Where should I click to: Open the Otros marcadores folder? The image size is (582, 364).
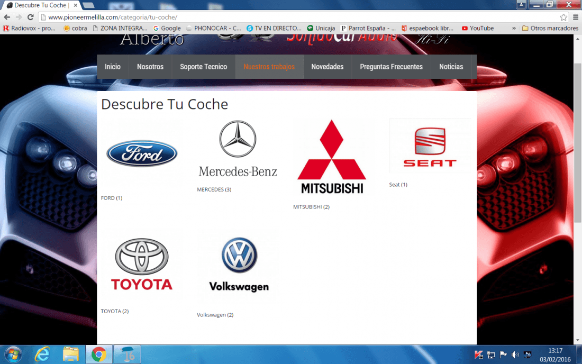[x=550, y=28]
